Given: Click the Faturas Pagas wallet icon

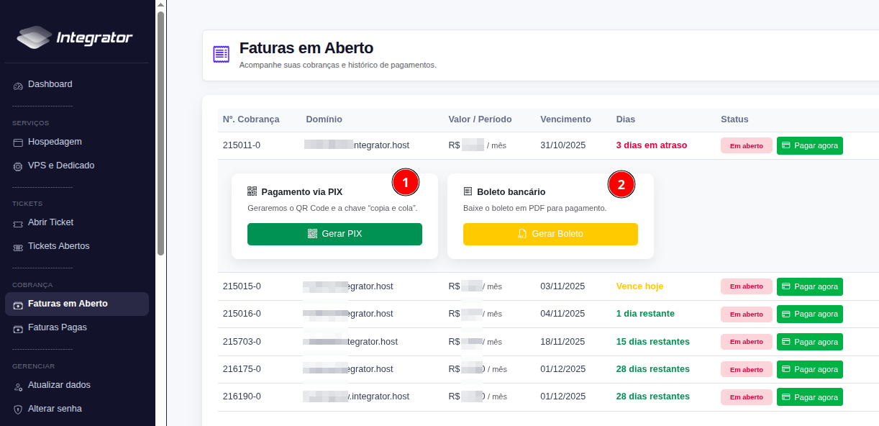Looking at the screenshot, I should pos(18,328).
